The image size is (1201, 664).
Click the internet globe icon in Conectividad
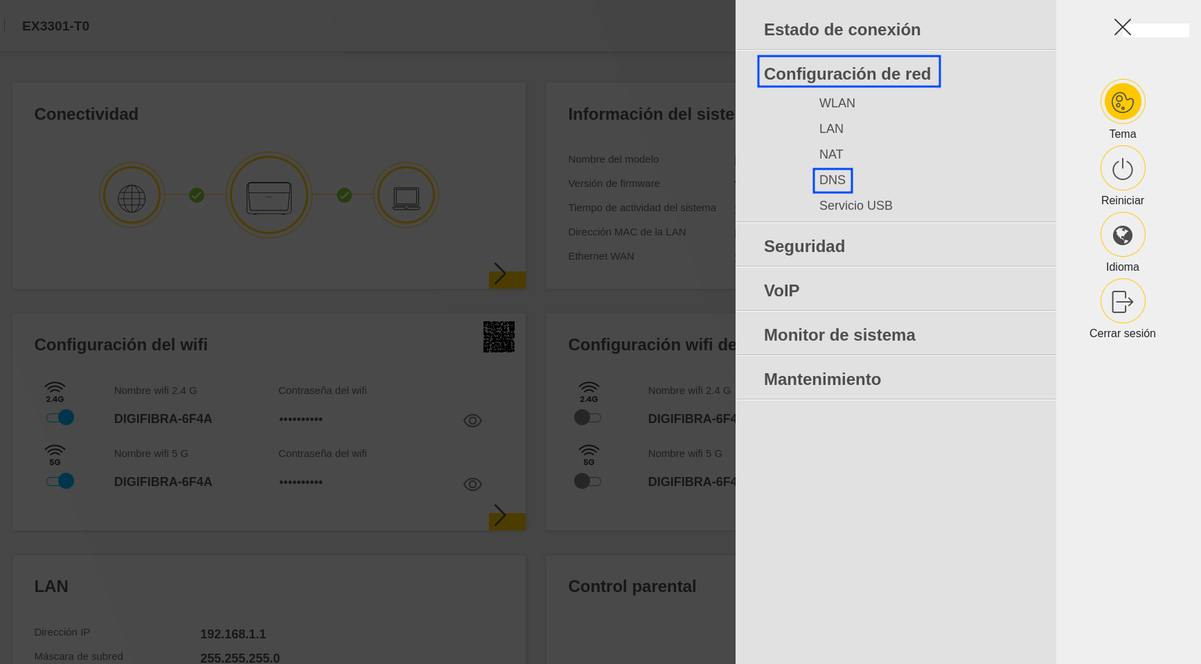click(132, 195)
